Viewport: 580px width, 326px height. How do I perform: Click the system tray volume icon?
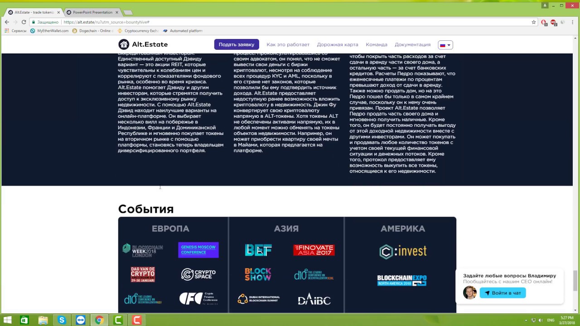(x=540, y=320)
